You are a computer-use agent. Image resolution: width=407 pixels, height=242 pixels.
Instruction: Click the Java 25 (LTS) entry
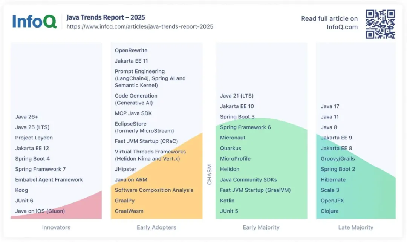tap(32, 127)
